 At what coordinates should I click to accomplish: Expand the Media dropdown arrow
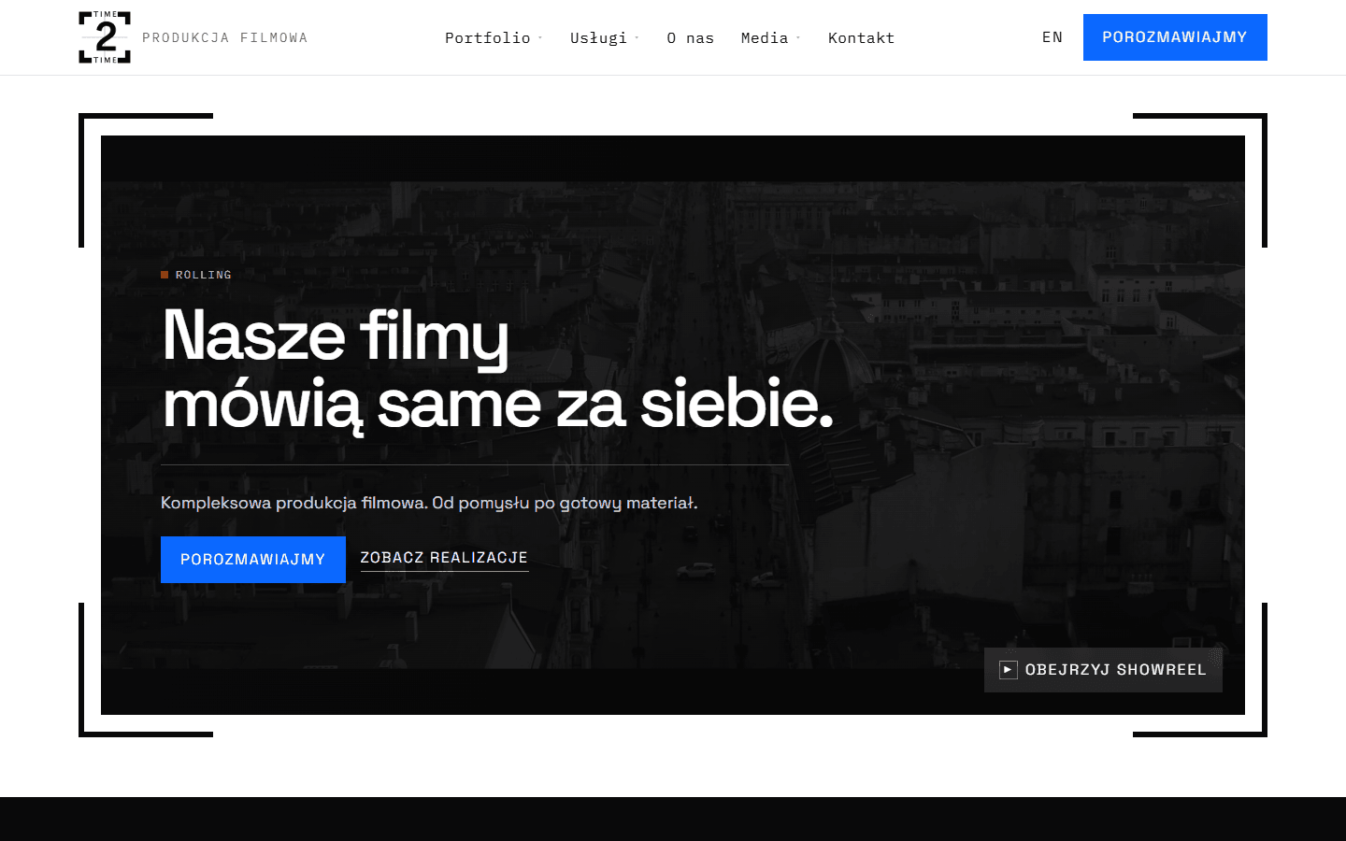798,37
